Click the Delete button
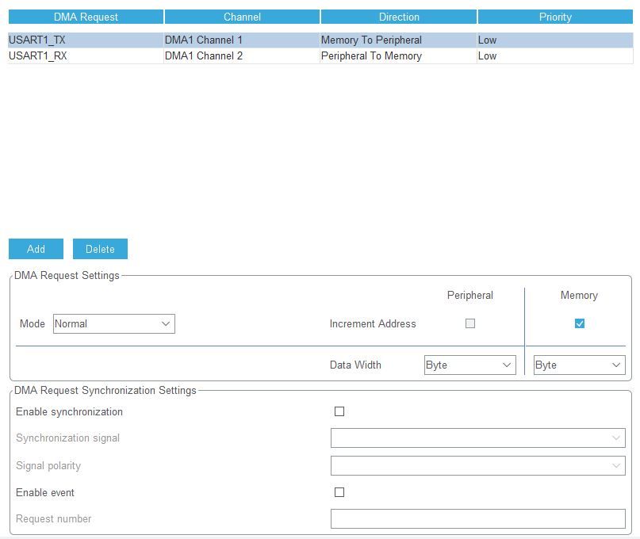The image size is (640, 539). click(x=100, y=249)
